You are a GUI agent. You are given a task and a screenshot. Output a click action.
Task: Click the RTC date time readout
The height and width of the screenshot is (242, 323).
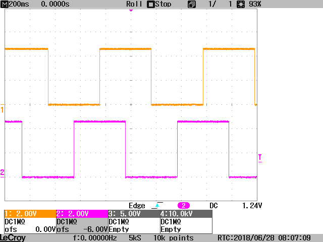click(x=264, y=238)
